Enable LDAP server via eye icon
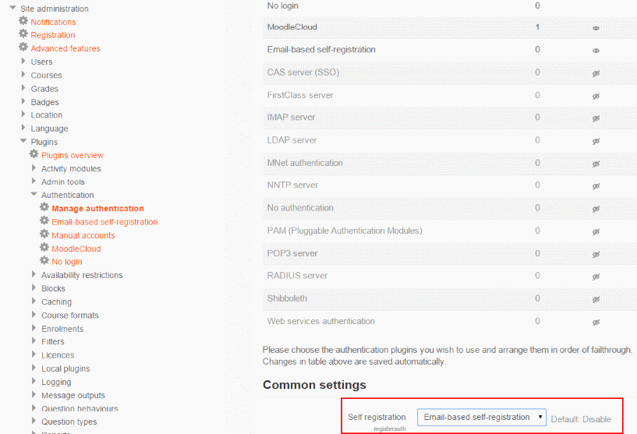This screenshot has width=637, height=434. (596, 141)
